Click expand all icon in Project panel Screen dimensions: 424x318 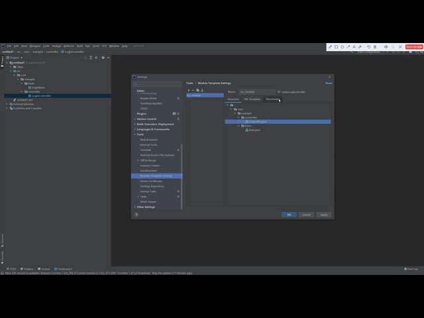[91, 58]
